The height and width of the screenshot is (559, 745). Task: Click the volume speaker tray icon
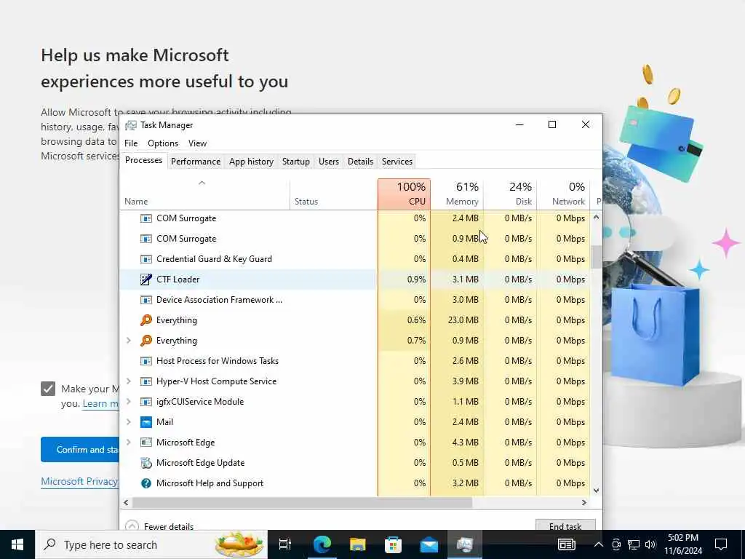pos(650,544)
